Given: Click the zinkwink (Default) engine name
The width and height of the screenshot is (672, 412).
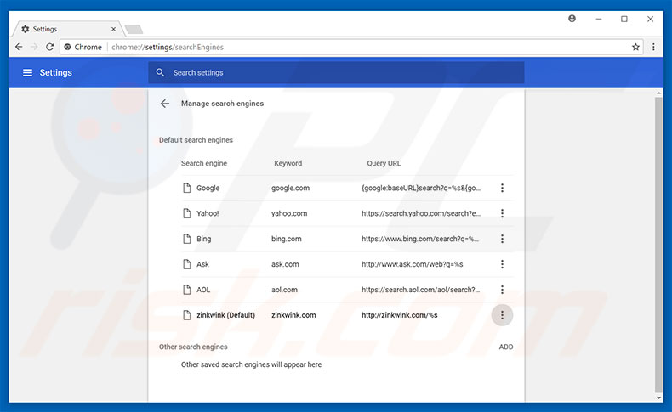Looking at the screenshot, I should pos(226,315).
